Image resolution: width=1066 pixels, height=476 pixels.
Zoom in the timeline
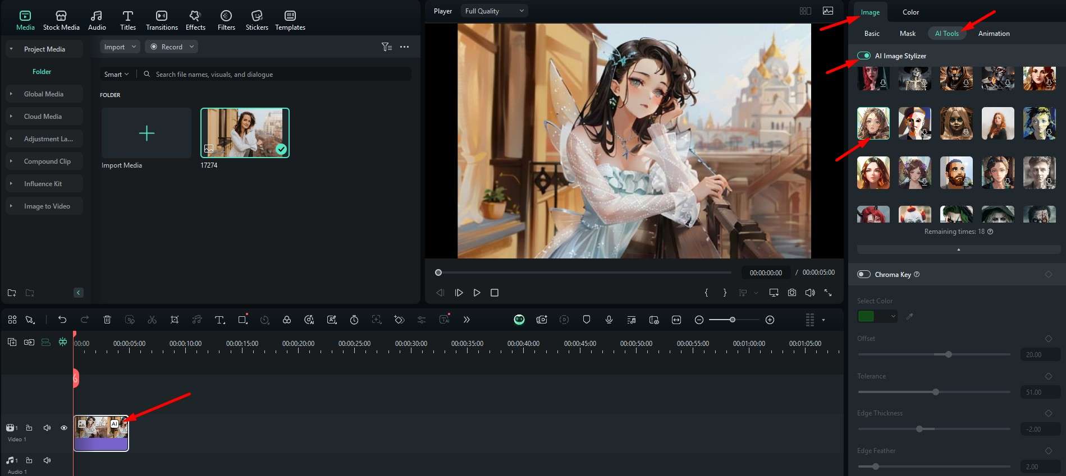point(770,320)
